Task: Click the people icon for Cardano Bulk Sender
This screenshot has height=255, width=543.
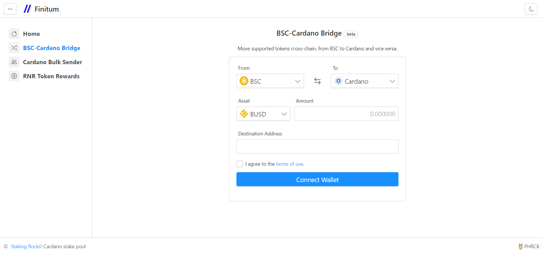Action: pos(14,62)
